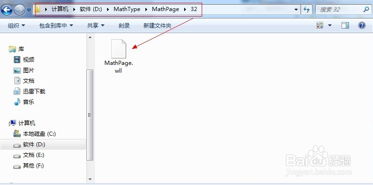Select 计算机 in the address path

tap(60, 9)
